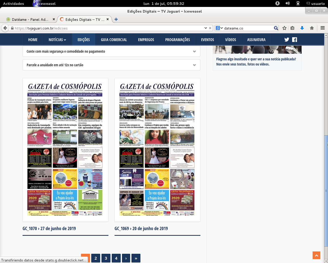This screenshot has height=263, width=328.
Task: Open the EDIÇÕES menu item
Action: [x=84, y=40]
